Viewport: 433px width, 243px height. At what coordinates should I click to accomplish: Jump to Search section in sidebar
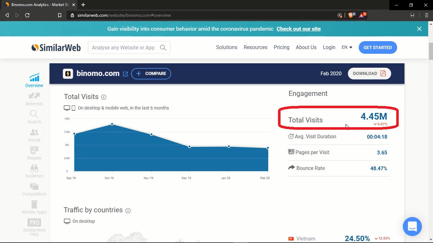34,117
